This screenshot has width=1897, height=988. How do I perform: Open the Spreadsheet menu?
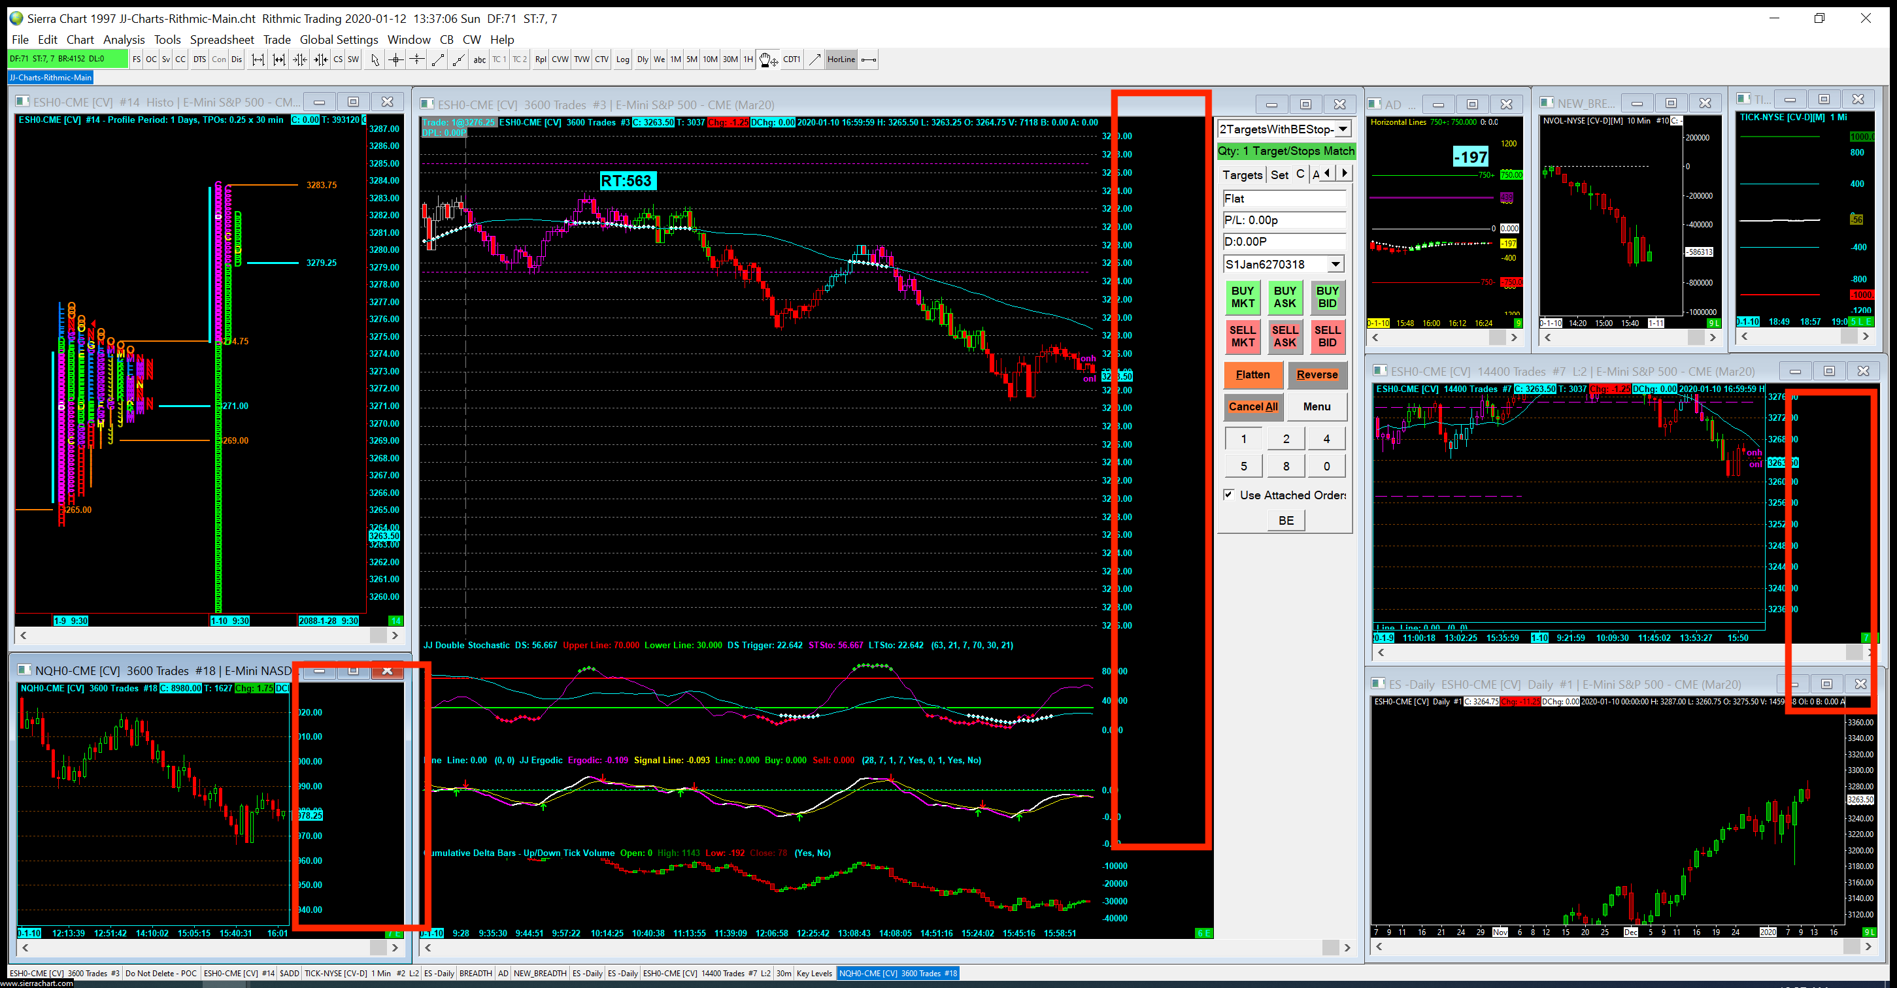pos(222,40)
